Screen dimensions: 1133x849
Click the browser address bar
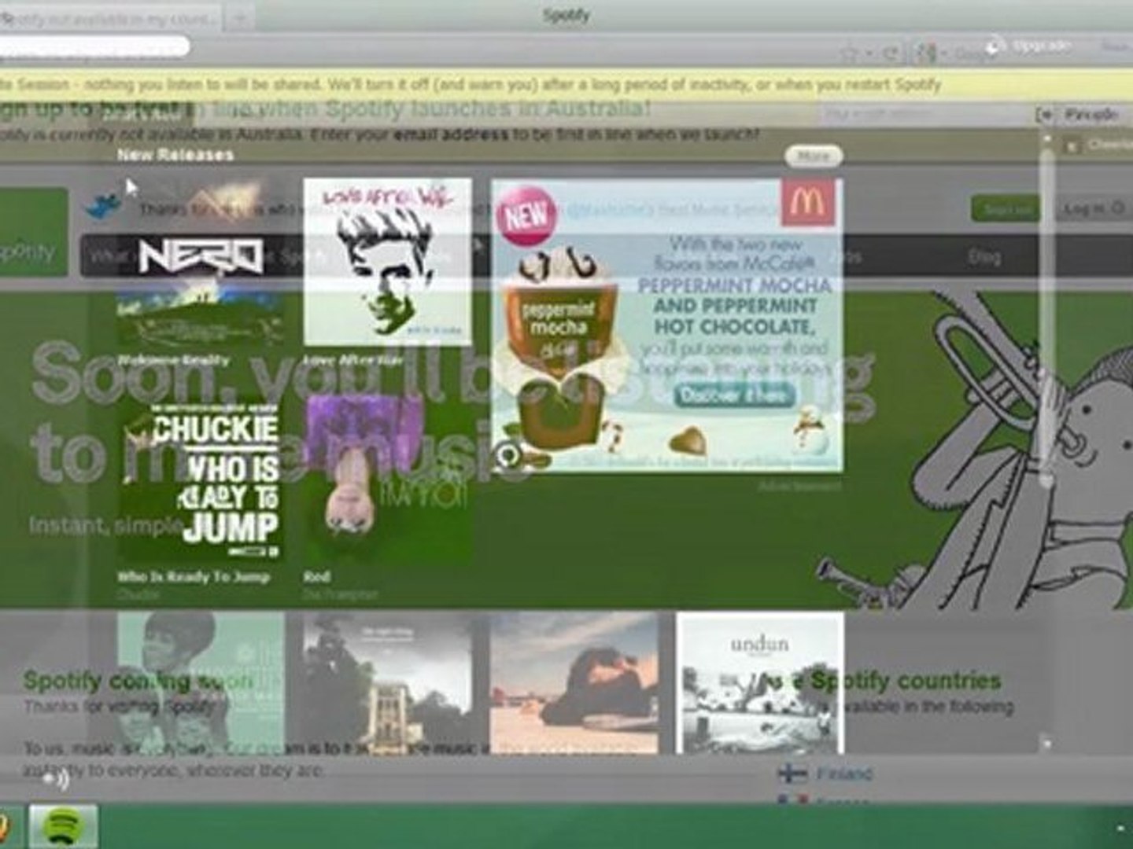pyautogui.click(x=94, y=47)
